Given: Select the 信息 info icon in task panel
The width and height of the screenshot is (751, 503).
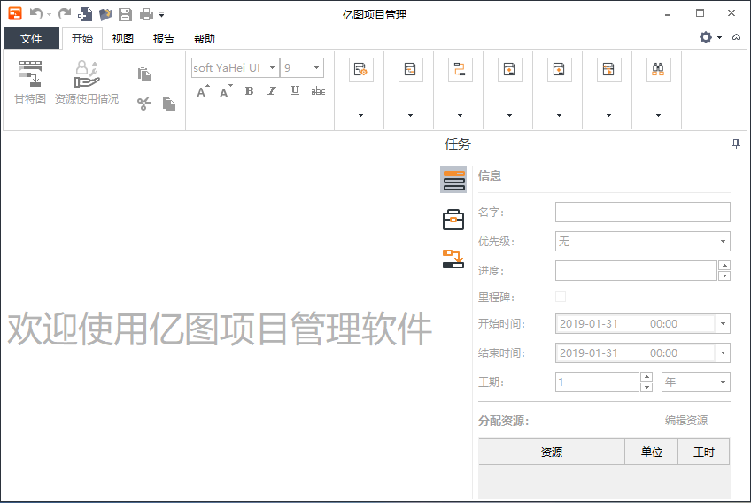Looking at the screenshot, I should coord(453,180).
